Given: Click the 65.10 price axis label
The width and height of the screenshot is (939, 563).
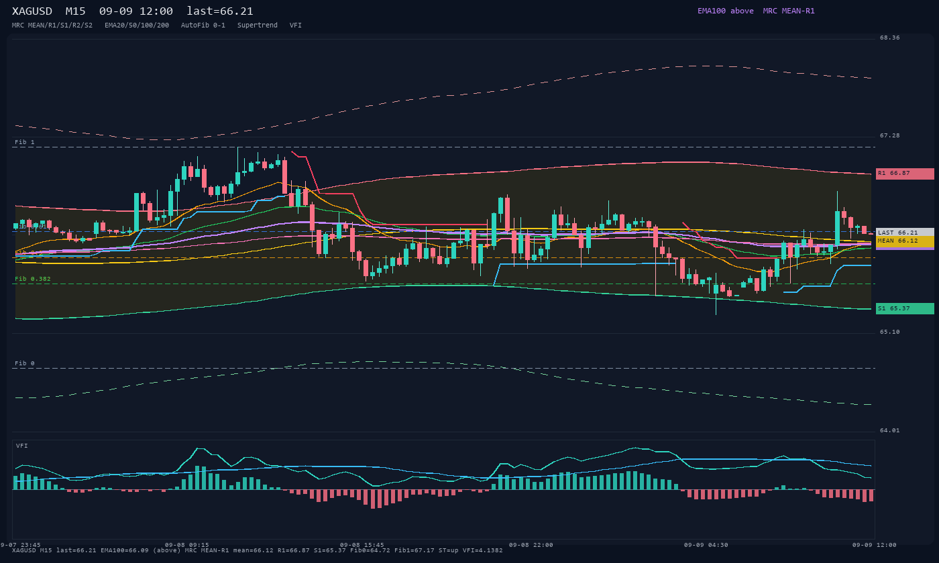Looking at the screenshot, I should coord(890,332).
